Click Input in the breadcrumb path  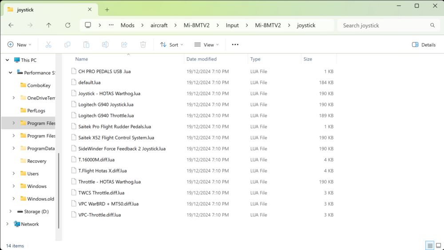(232, 25)
